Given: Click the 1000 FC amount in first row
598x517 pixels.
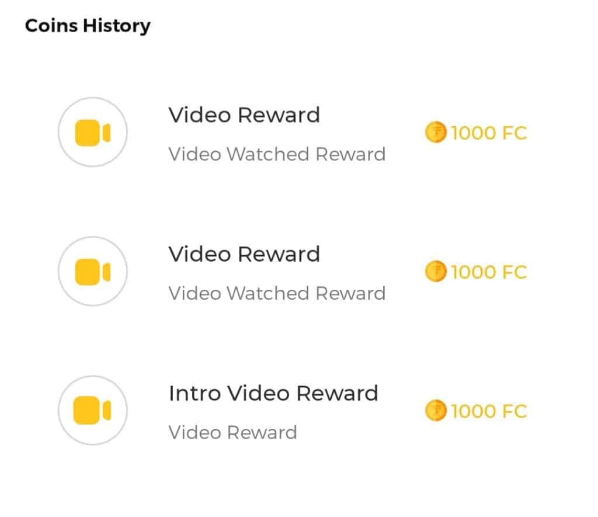Looking at the screenshot, I should point(491,133).
